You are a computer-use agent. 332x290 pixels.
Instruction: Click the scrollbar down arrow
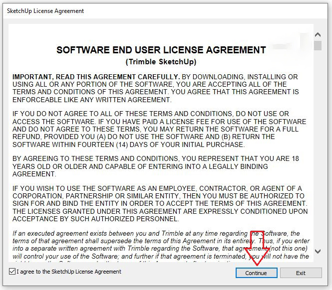tap(318, 251)
